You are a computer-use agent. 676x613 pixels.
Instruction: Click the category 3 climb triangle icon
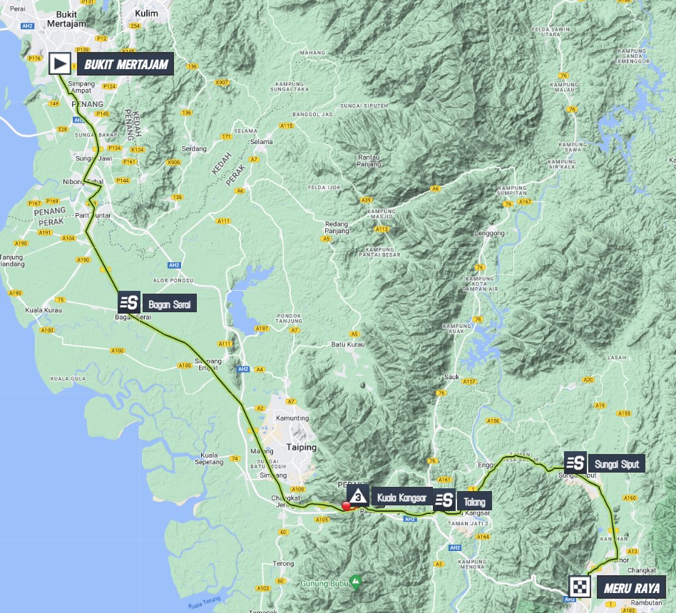pos(358,495)
